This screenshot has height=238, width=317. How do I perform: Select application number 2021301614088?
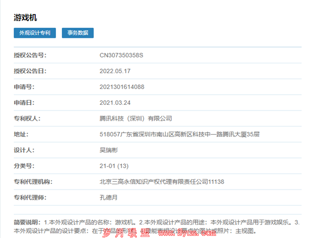point(122,87)
